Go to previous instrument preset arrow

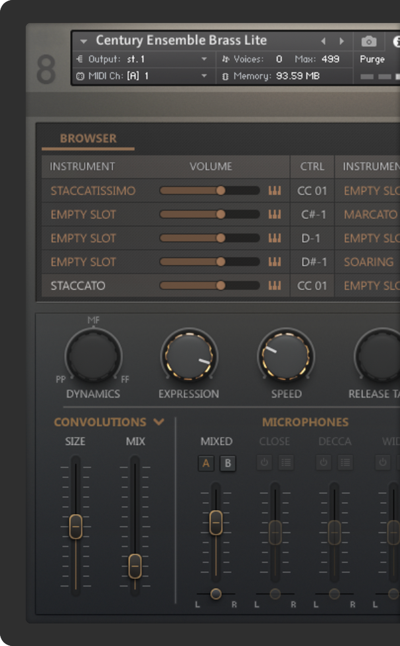click(x=323, y=41)
